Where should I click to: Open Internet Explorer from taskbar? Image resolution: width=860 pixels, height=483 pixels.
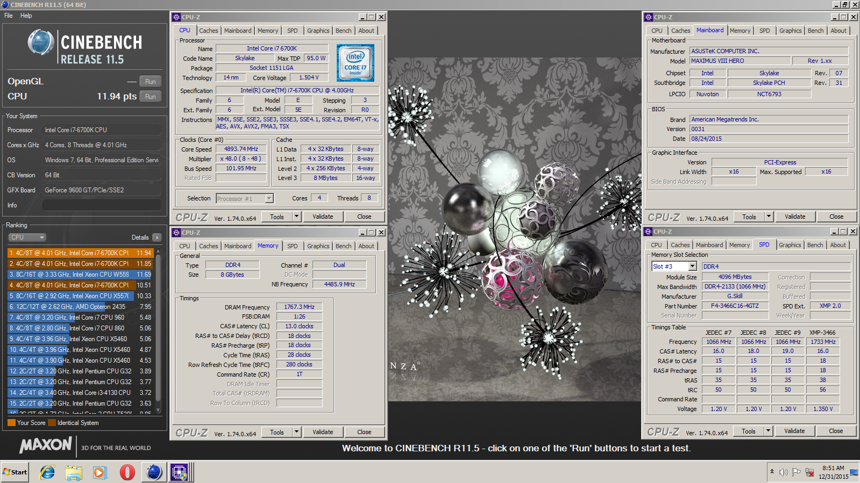47,472
